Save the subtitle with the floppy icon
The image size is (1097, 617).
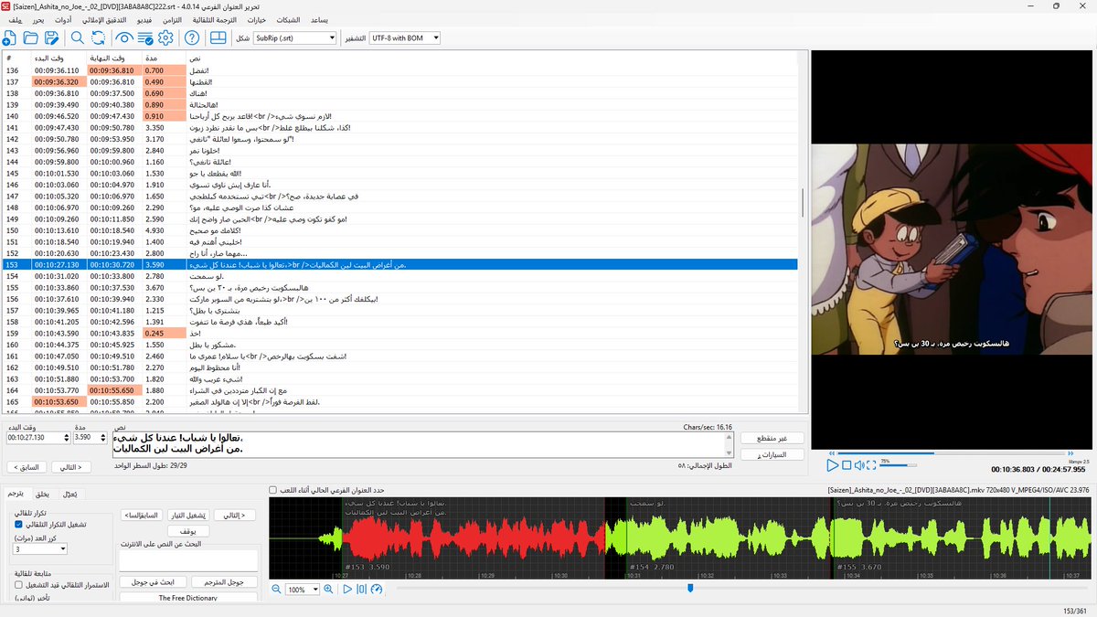click(x=52, y=37)
